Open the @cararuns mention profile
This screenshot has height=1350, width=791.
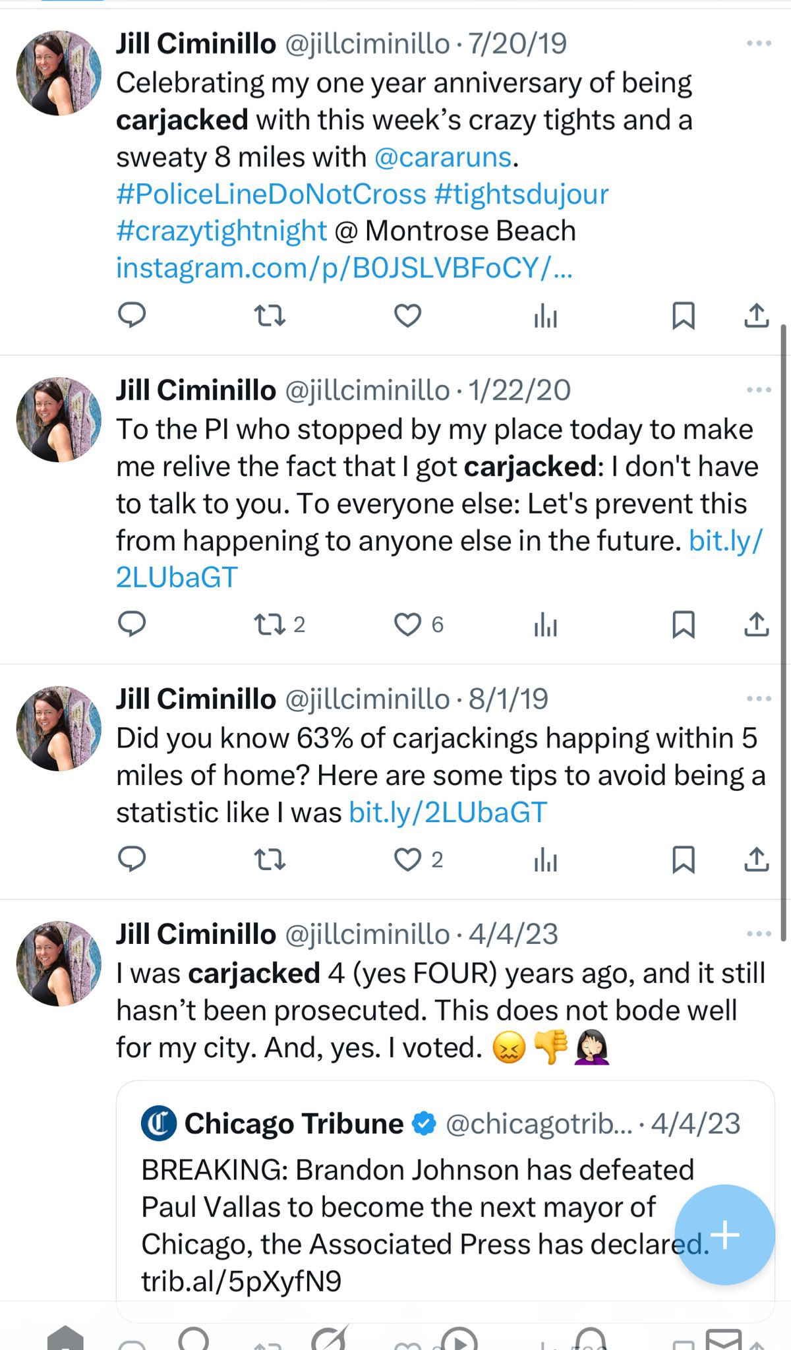pos(442,158)
